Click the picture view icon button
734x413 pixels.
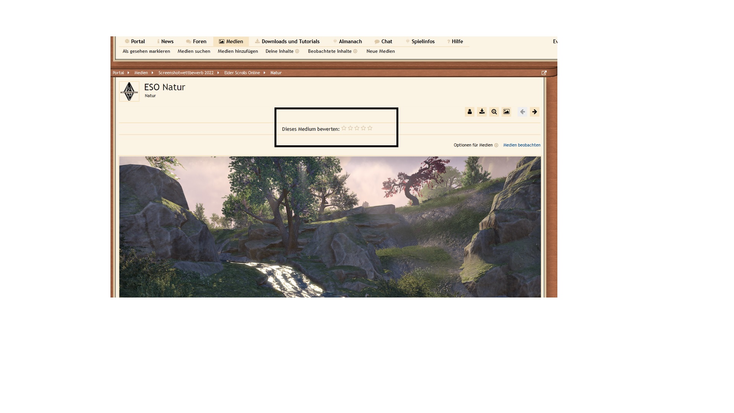[506, 112]
